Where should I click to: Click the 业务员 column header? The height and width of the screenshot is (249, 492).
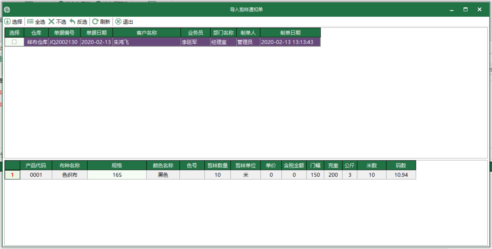pyautogui.click(x=196, y=33)
